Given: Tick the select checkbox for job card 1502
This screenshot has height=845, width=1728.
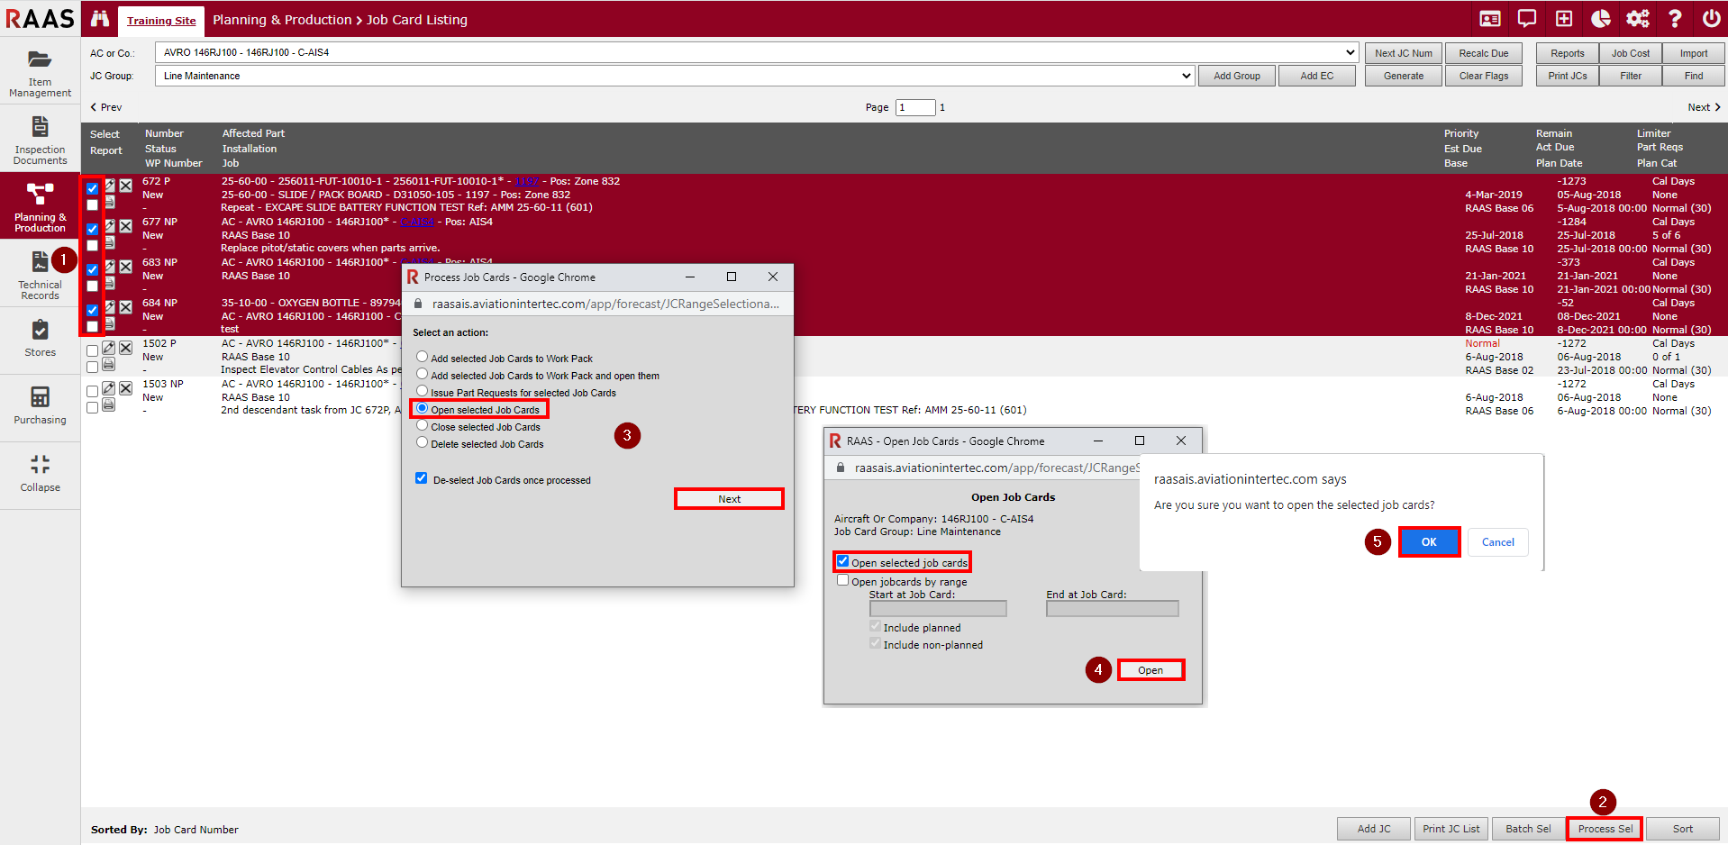Looking at the screenshot, I should pyautogui.click(x=92, y=351).
